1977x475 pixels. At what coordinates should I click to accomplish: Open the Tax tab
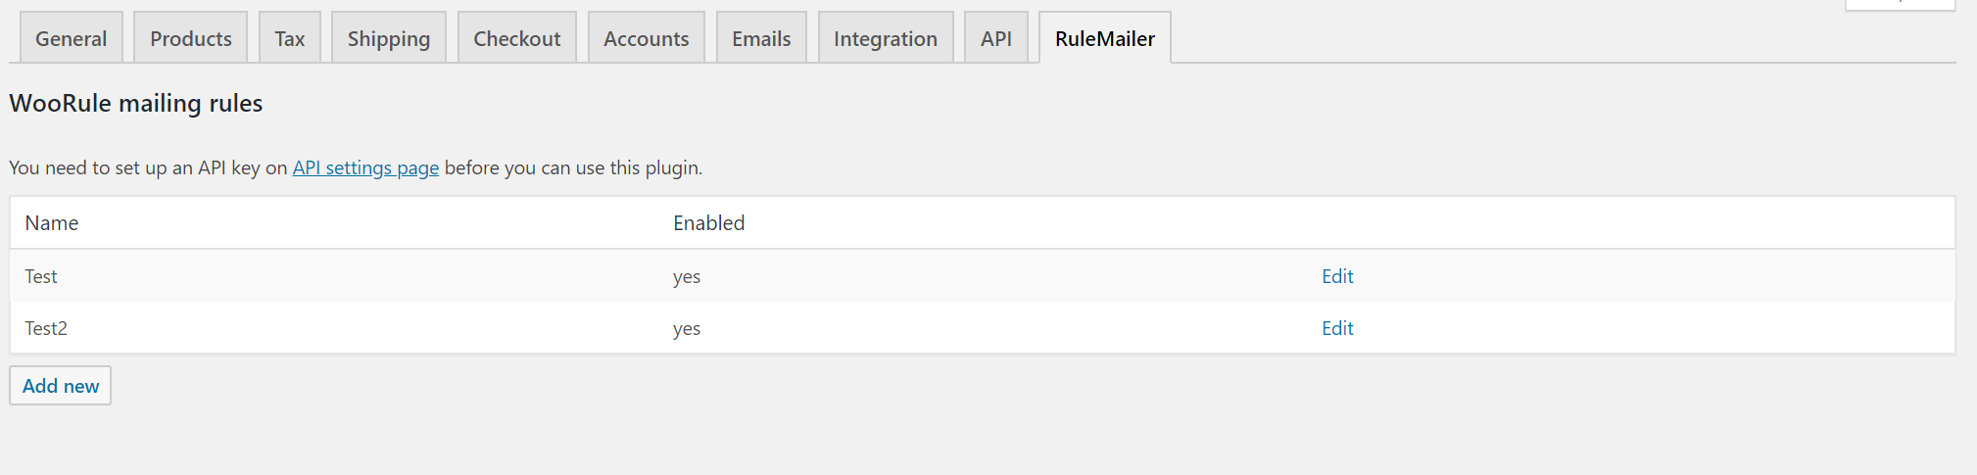click(290, 38)
